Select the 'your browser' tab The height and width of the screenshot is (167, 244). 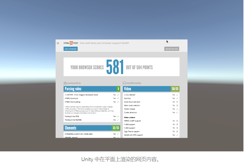pos(70,49)
